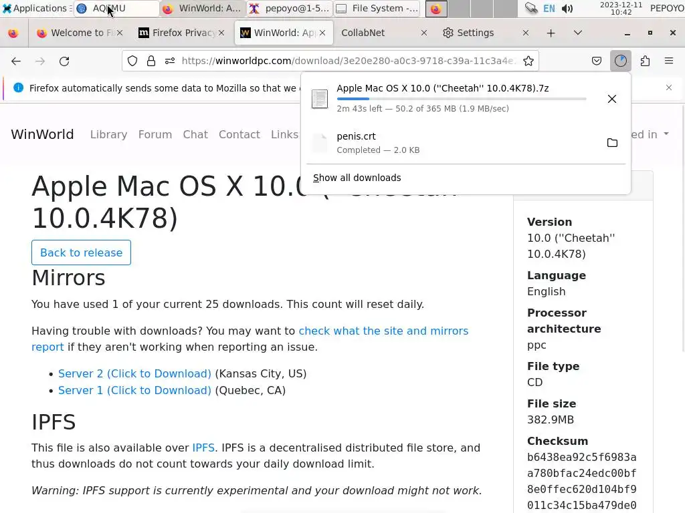Viewport: 685px width, 513px height.
Task: Show penis.crt in its containing folder
Action: pos(612,143)
